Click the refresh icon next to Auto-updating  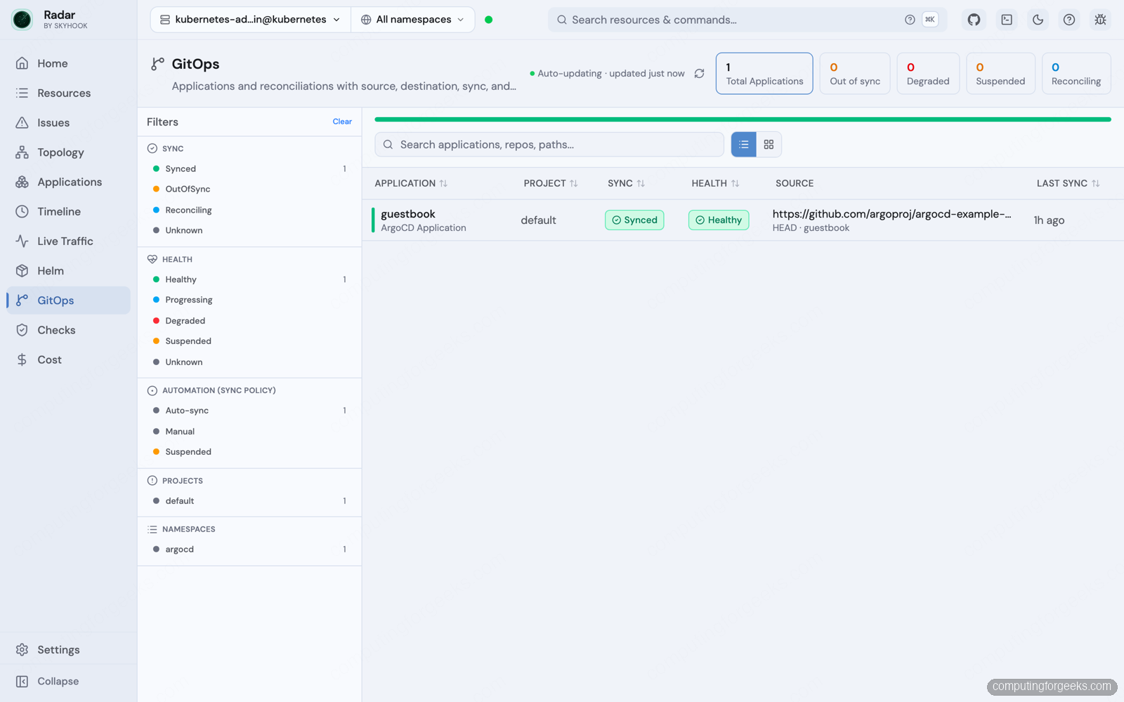coord(699,74)
